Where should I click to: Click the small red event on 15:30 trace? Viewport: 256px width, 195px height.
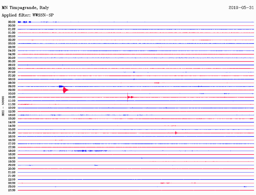pos(176,133)
